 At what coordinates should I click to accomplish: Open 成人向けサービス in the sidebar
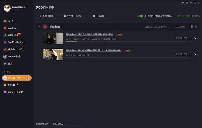[16, 50]
